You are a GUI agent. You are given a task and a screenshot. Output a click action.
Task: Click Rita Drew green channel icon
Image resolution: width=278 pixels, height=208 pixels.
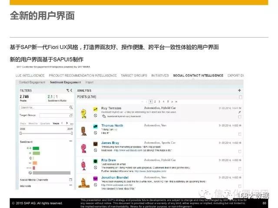[96, 161]
